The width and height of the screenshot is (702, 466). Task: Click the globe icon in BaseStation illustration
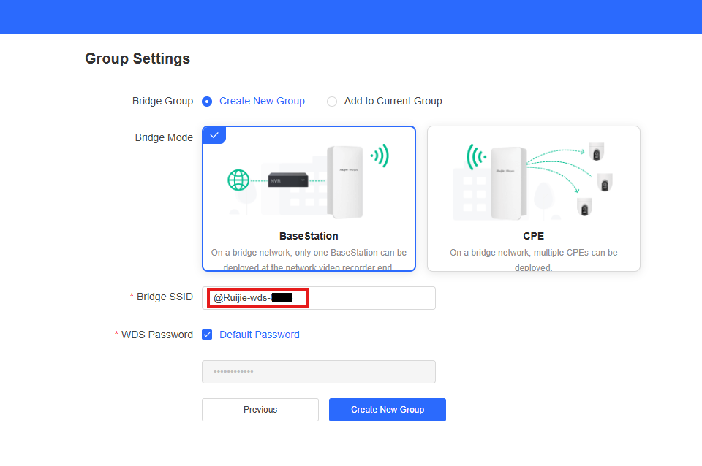point(238,180)
